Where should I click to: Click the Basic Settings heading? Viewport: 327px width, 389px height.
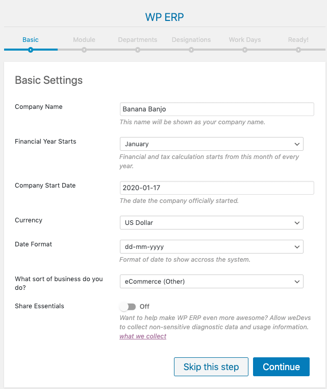tap(49, 80)
